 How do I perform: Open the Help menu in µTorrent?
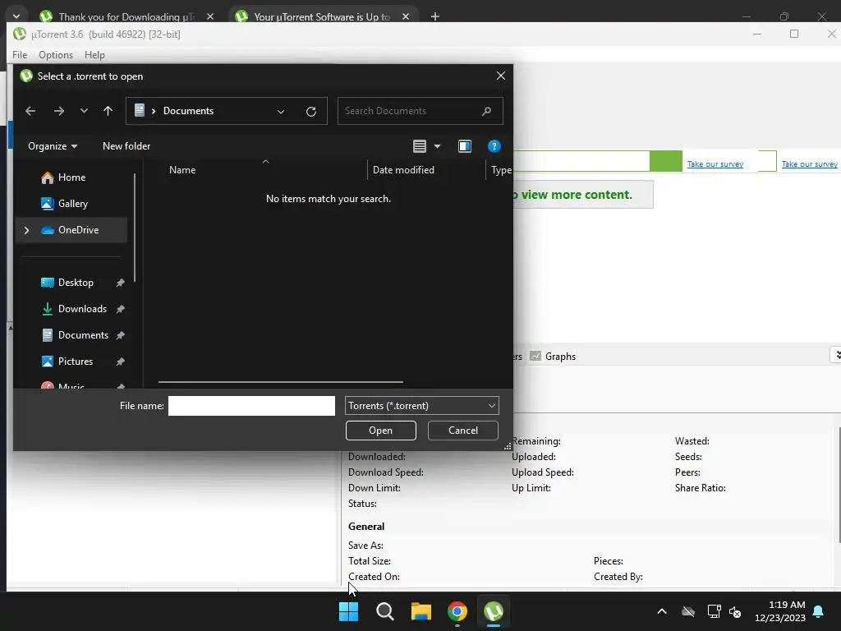point(94,55)
